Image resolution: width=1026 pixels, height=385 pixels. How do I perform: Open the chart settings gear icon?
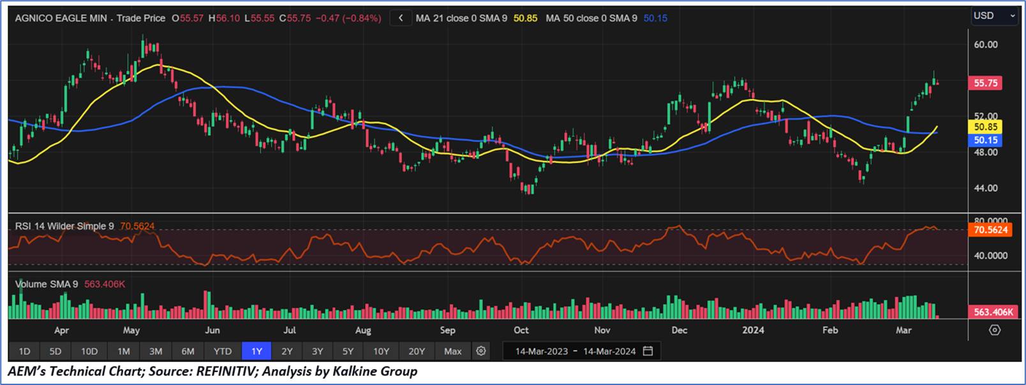pos(481,351)
